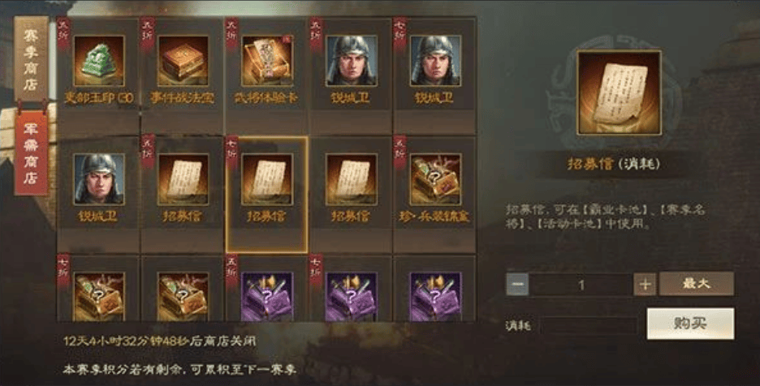Screen dimensions: 760x386
Task: Switch to the 赛季商店 tab
Action: point(32,58)
